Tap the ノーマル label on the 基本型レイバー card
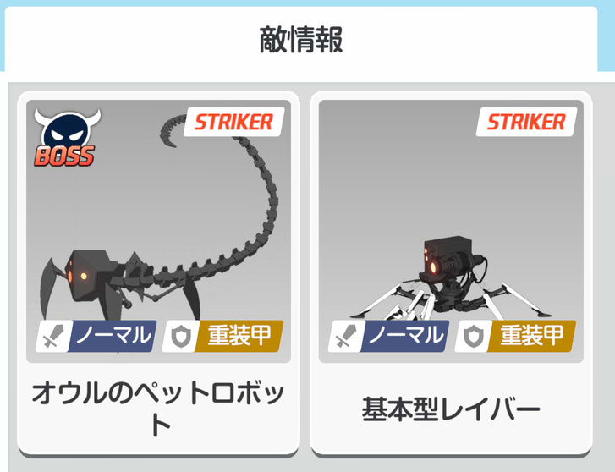The width and height of the screenshot is (615, 472). [x=405, y=336]
